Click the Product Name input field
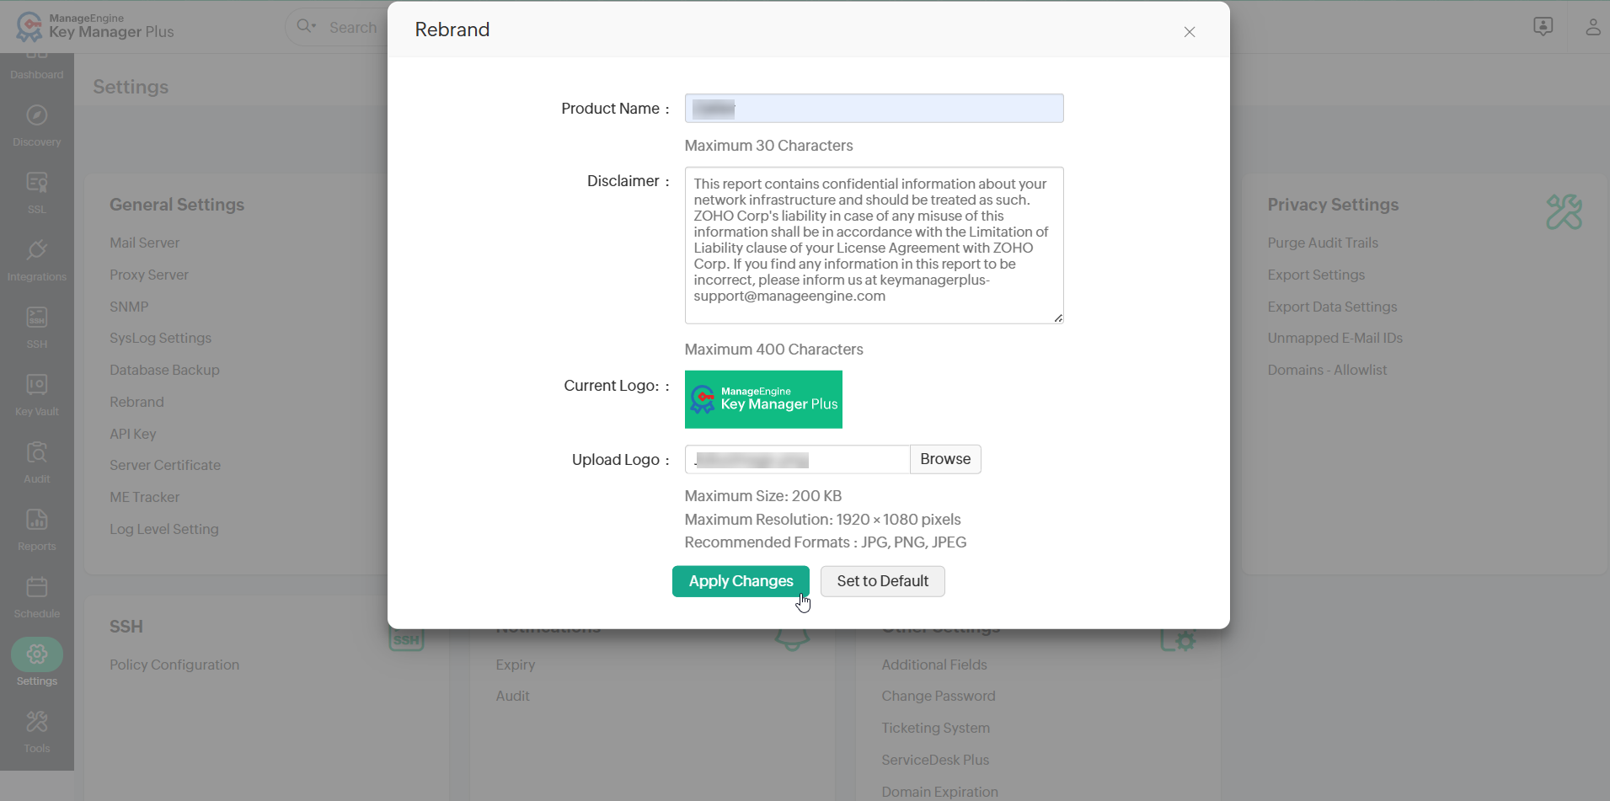Viewport: 1610px width, 801px height. [874, 108]
